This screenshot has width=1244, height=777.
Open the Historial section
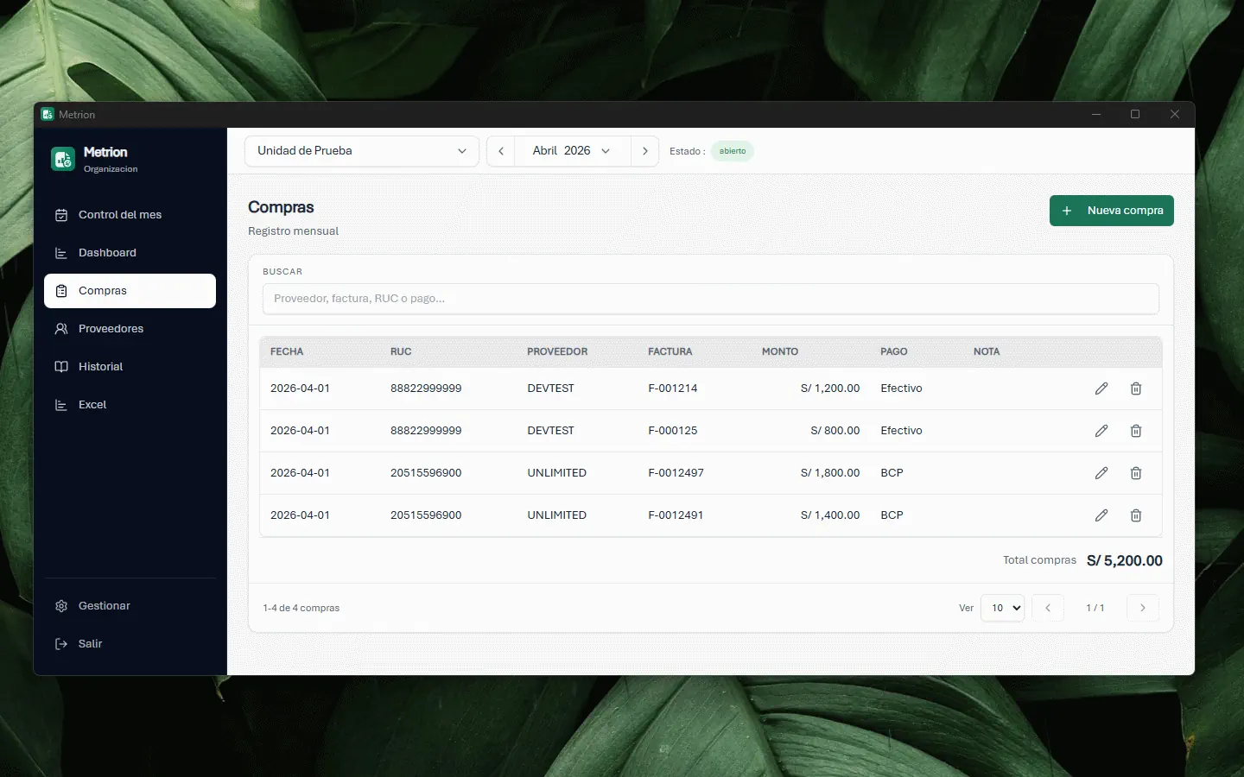coord(130,367)
